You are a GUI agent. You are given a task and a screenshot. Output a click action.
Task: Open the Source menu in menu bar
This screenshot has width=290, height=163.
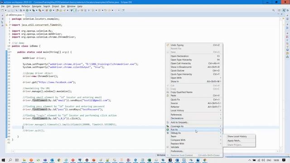[16, 6]
